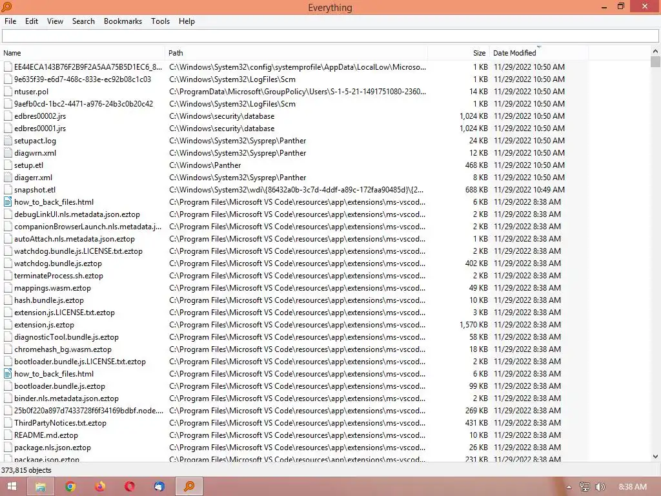Screen dimensions: 661x496
Task: Select file icon of diagerr.xml
Action: 8,177
